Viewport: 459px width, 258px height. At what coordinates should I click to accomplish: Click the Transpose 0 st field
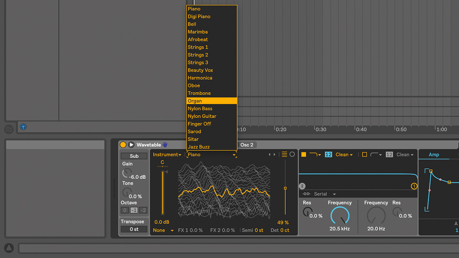[x=134, y=229]
